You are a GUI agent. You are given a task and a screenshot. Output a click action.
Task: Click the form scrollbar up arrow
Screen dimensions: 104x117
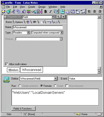tap(99, 17)
